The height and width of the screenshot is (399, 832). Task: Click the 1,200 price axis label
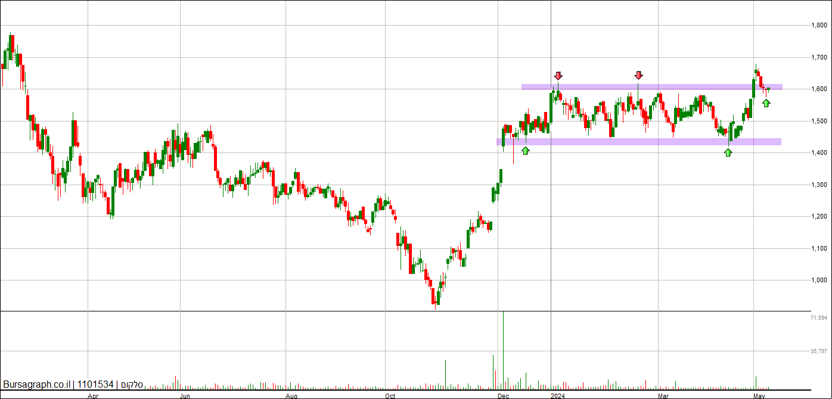818,217
